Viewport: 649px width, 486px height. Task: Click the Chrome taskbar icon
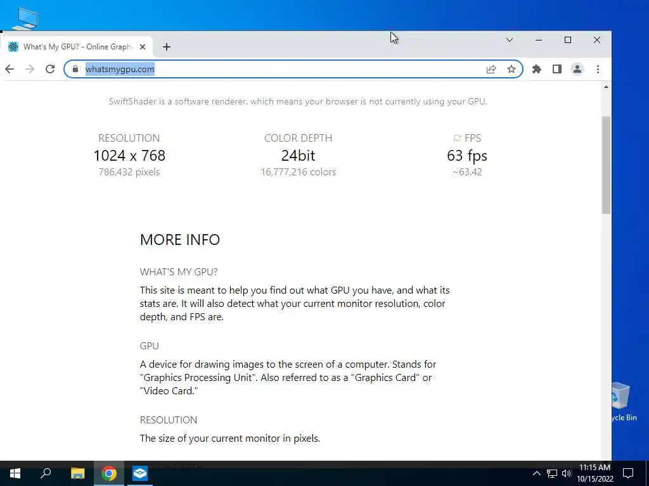pyautogui.click(x=109, y=473)
